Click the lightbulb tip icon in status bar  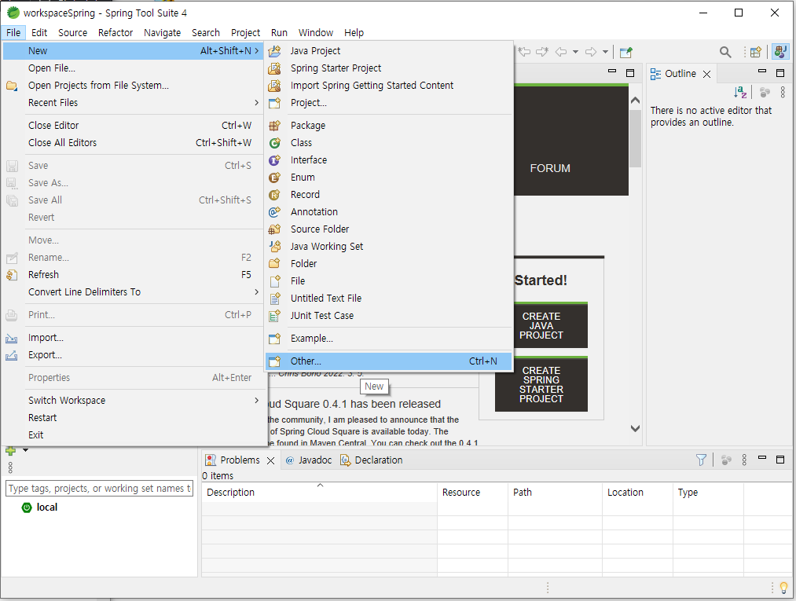[783, 588]
